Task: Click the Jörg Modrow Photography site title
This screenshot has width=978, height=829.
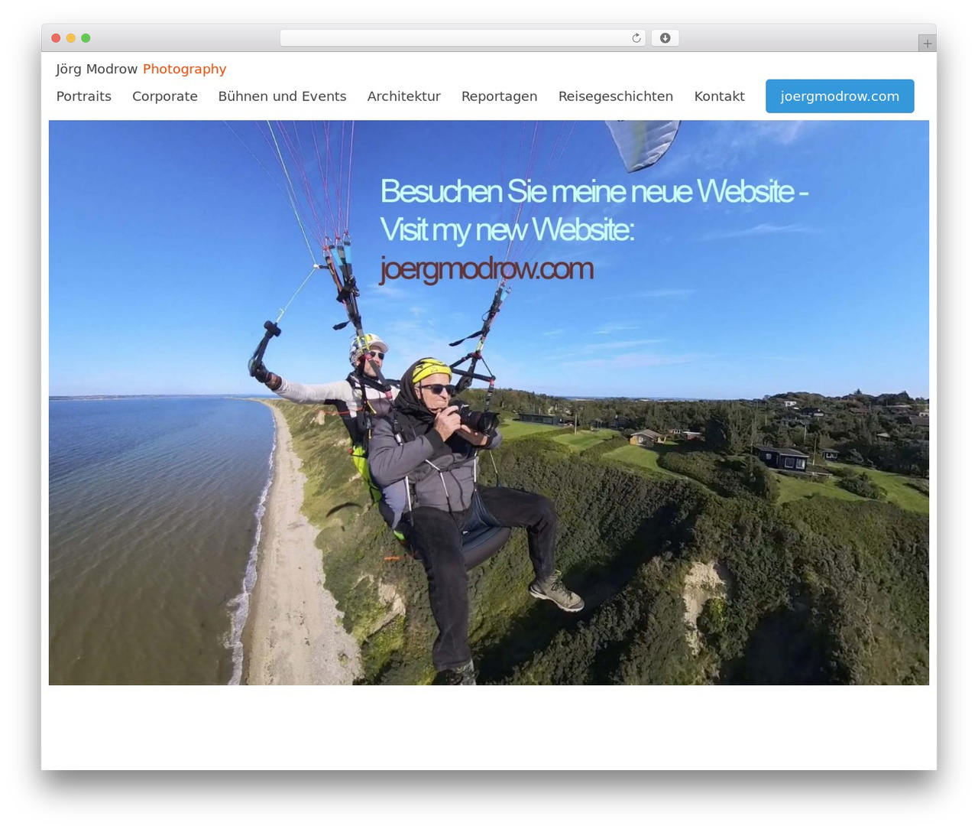Action: click(141, 69)
